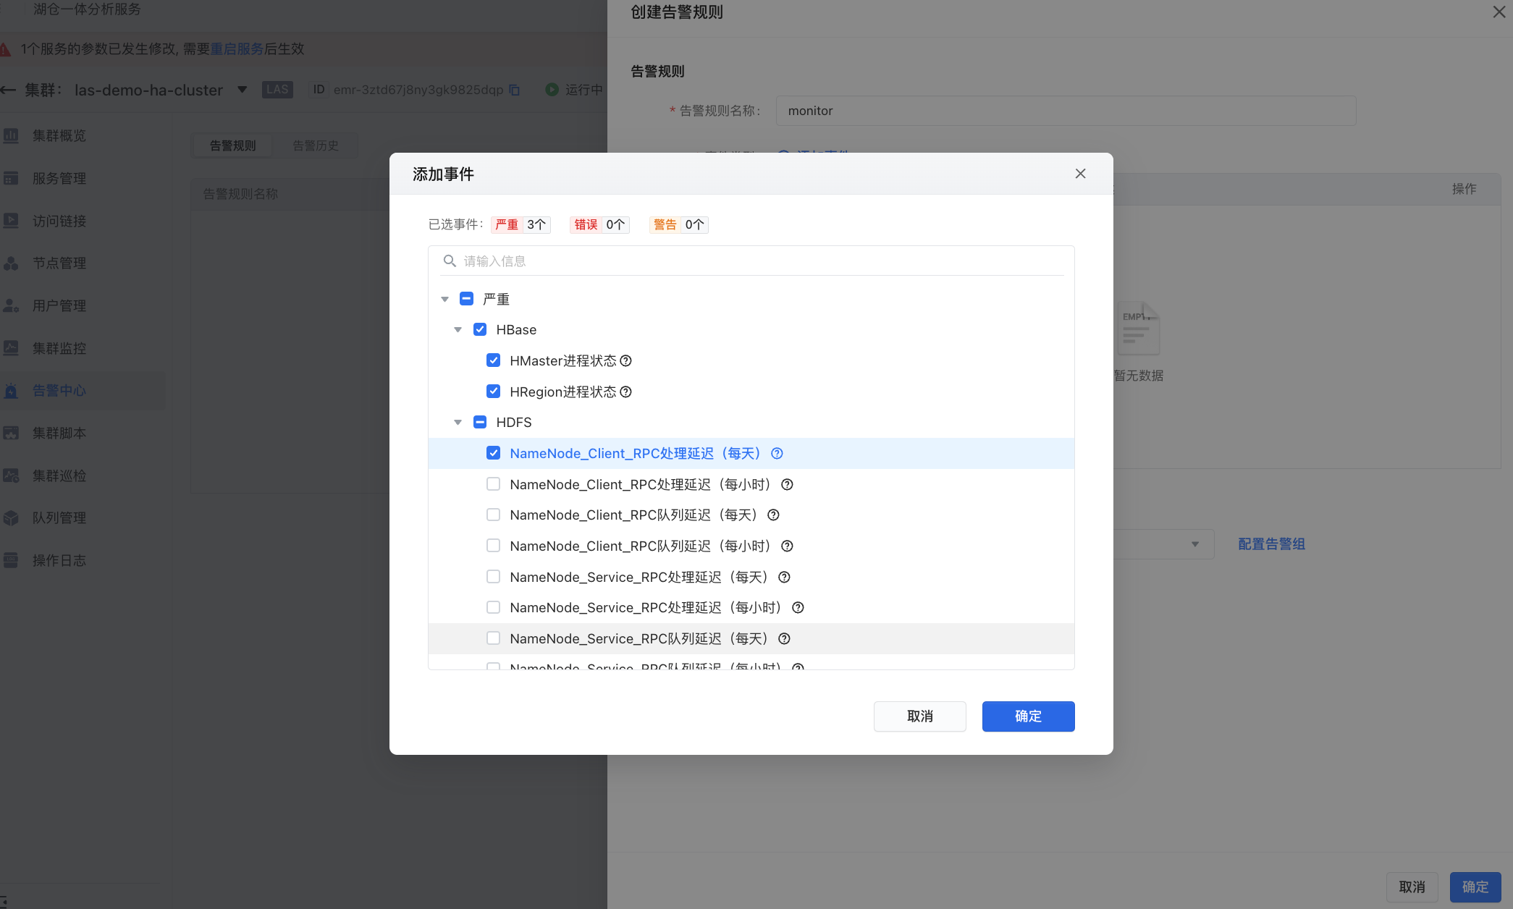Click the 严重 3个 selected-events tag

click(x=521, y=224)
